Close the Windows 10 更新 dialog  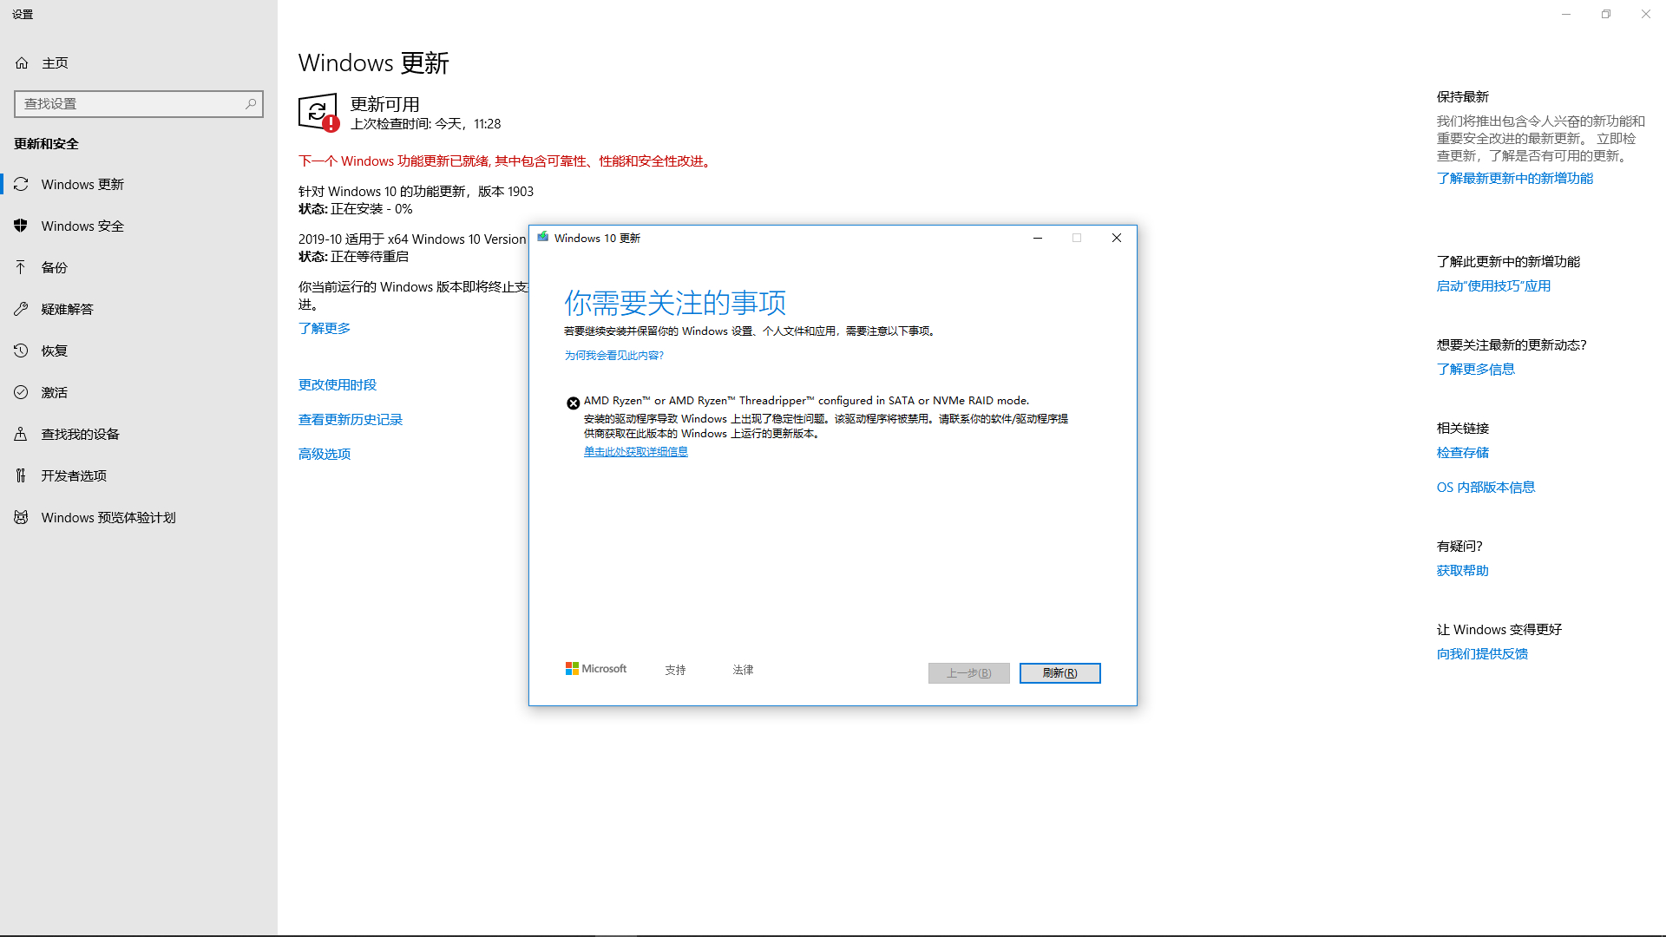(x=1117, y=238)
